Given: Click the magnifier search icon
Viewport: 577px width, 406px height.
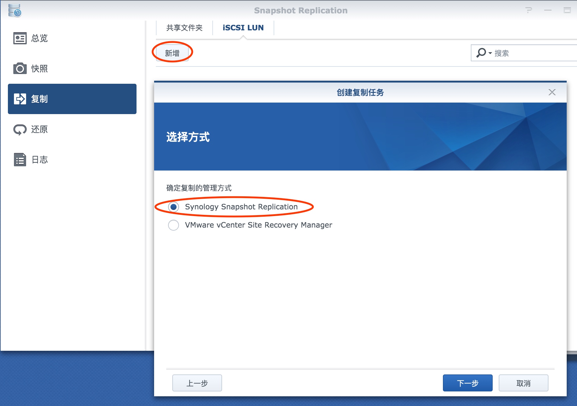Looking at the screenshot, I should coord(481,53).
